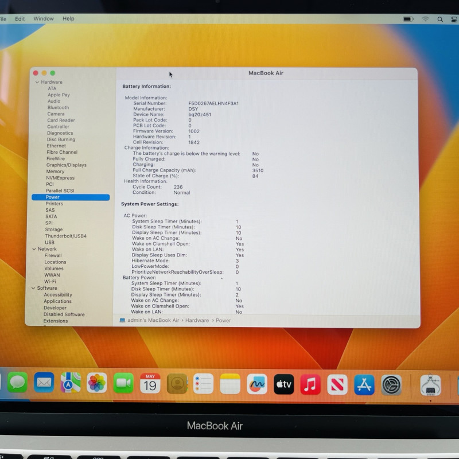Select Camera in the sidebar
The image size is (459, 459).
56,114
